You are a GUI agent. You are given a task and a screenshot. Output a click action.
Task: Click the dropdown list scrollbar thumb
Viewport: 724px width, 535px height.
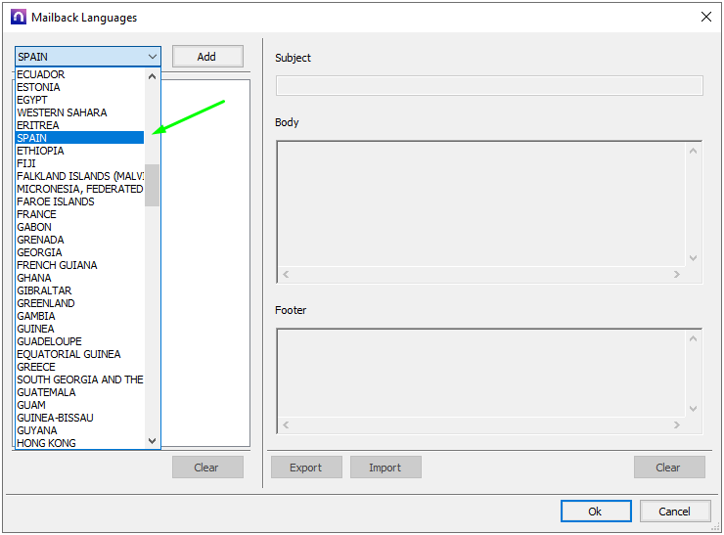152,184
